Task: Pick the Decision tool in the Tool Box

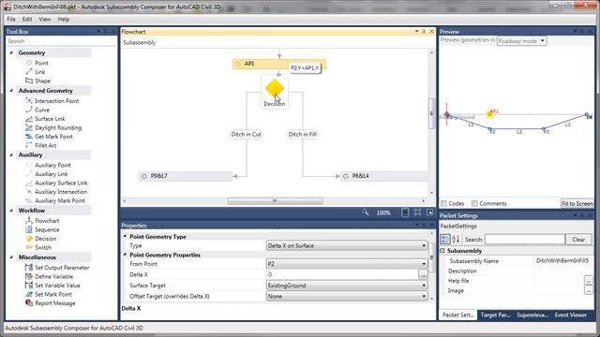Action: pos(41,239)
